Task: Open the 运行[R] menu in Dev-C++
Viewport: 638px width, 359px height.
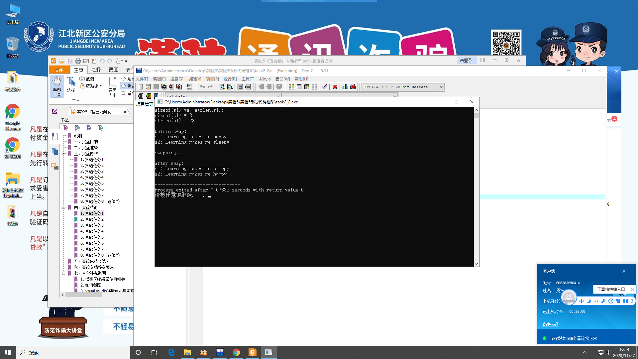Action: click(230, 79)
